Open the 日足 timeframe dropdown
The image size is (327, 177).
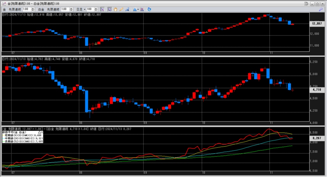pos(81,9)
